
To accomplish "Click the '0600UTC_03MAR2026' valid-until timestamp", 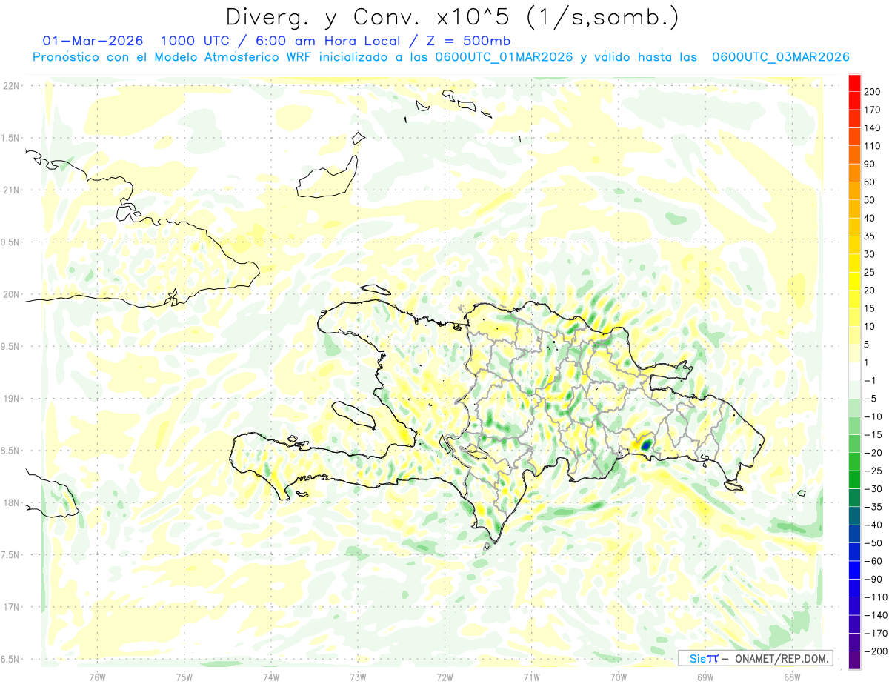I will [x=780, y=57].
